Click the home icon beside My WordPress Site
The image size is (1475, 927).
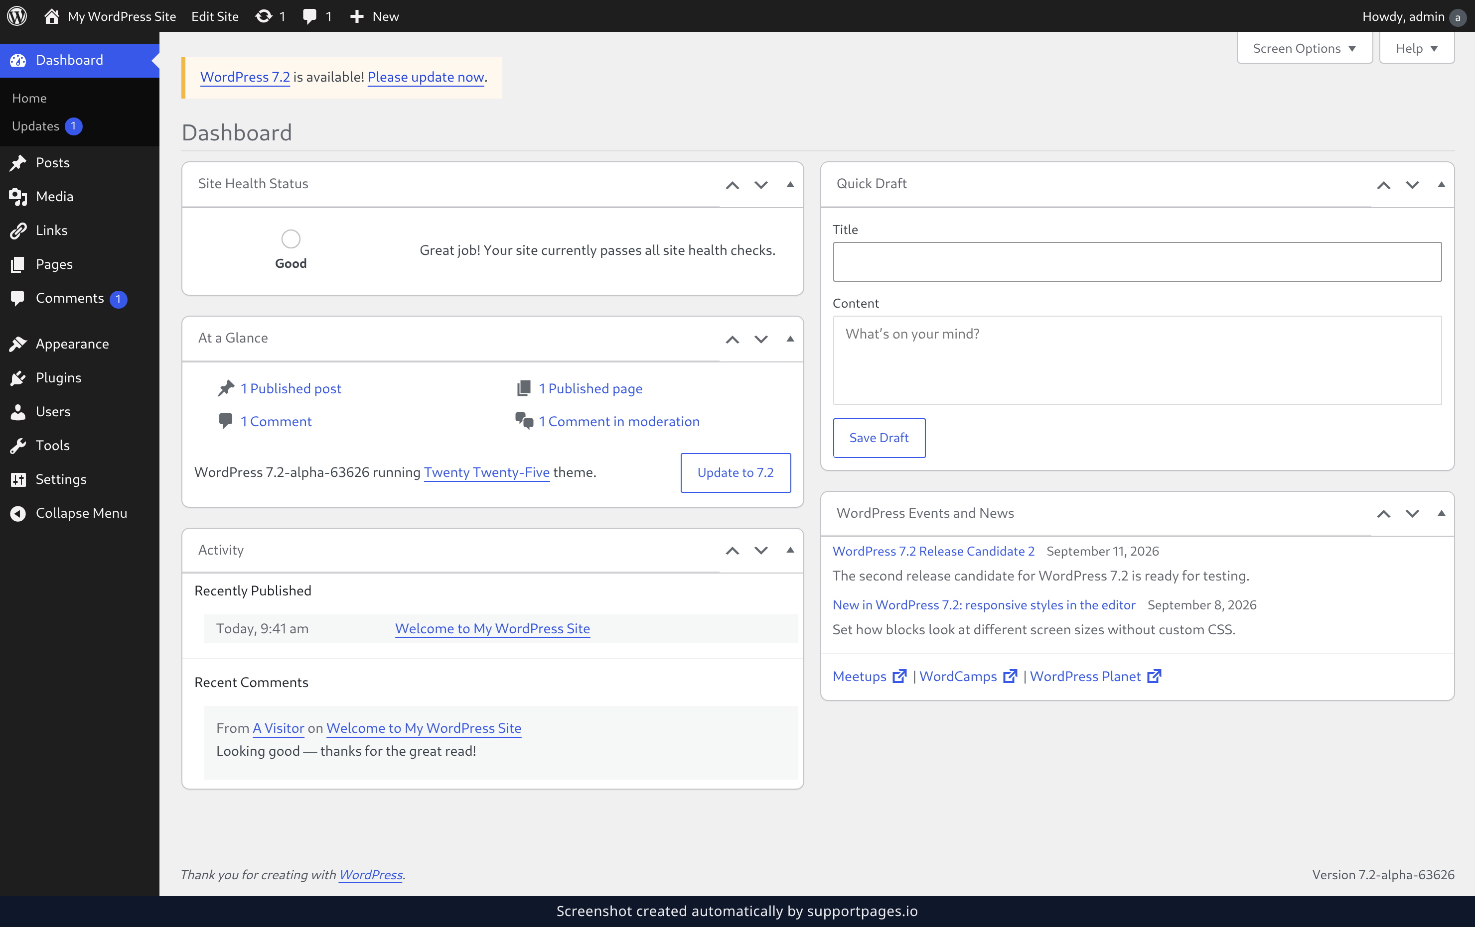click(51, 16)
